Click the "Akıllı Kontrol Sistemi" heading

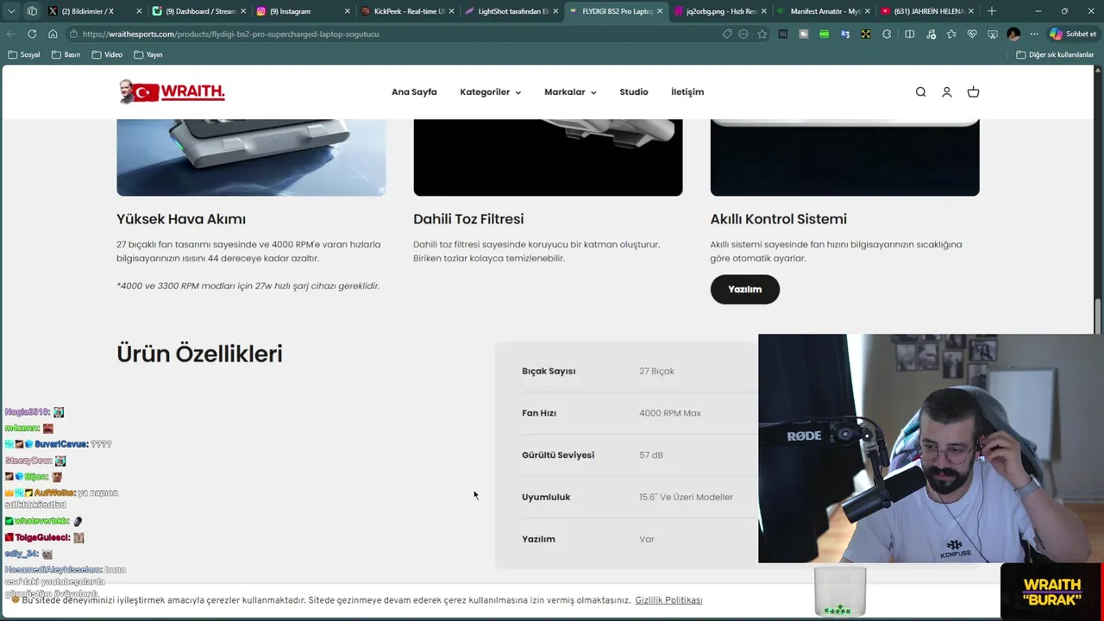pos(779,219)
